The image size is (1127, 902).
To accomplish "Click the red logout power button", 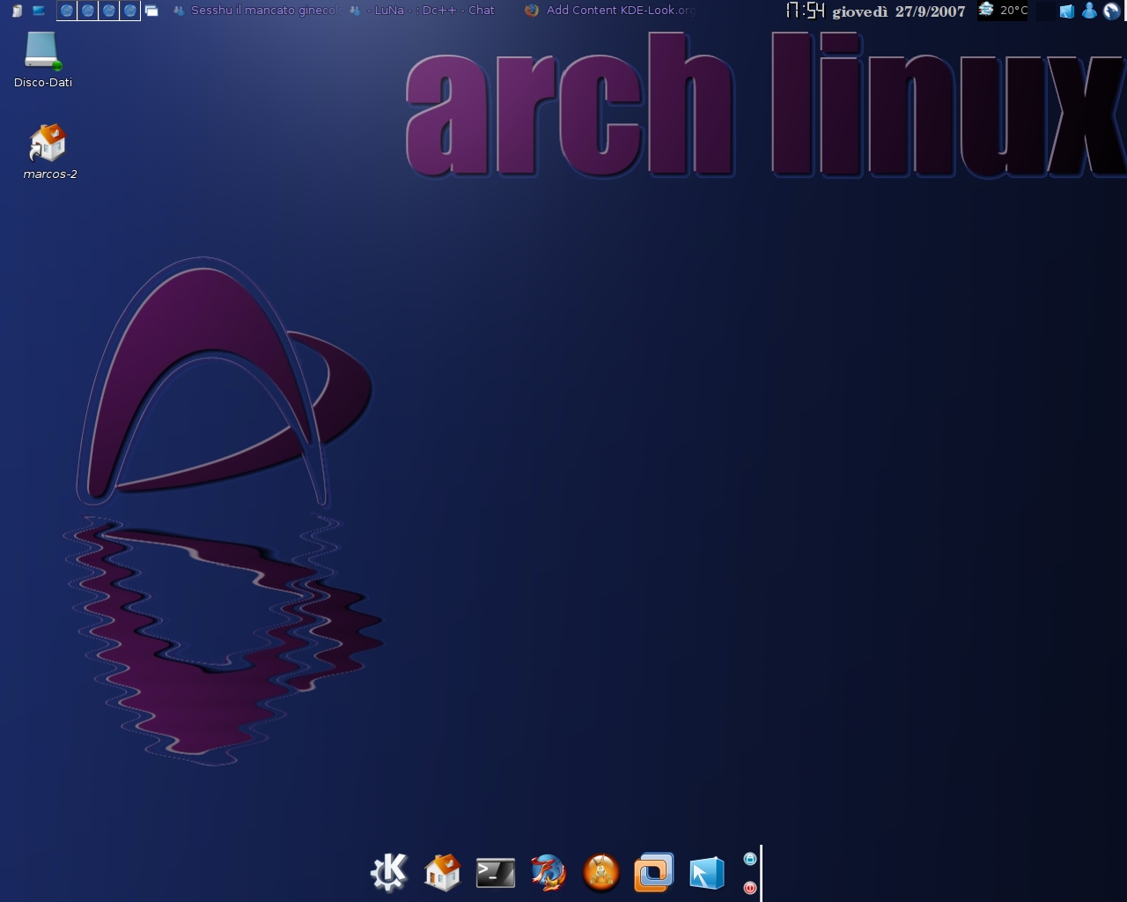I will [x=750, y=888].
